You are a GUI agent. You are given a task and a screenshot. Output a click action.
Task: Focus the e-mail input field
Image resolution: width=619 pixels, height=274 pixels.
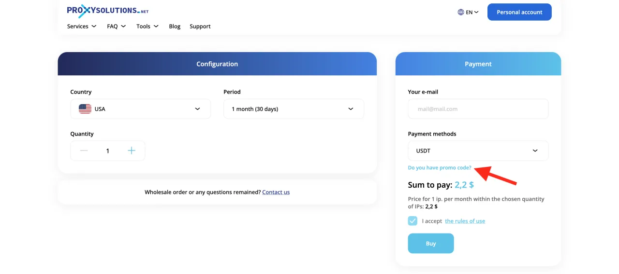point(478,109)
